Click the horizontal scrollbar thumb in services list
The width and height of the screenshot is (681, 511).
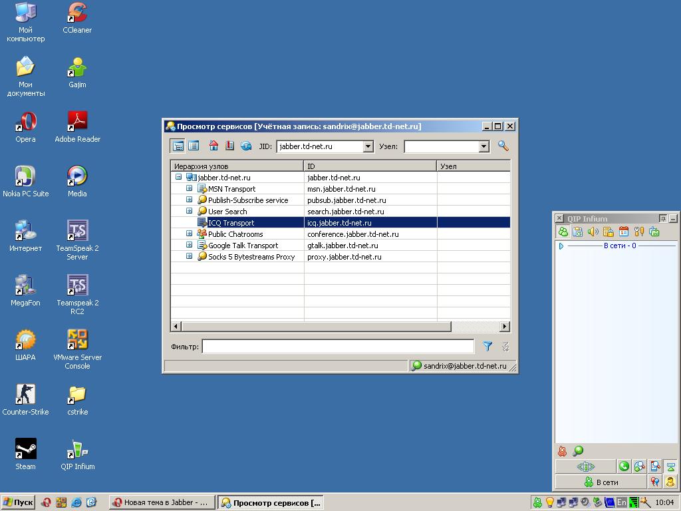tap(316, 326)
